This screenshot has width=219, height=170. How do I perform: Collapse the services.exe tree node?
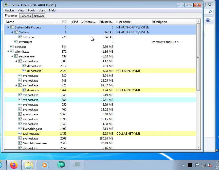pos(12,56)
